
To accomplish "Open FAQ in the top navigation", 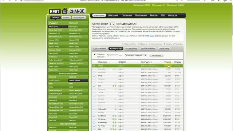I will (x=163, y=15).
